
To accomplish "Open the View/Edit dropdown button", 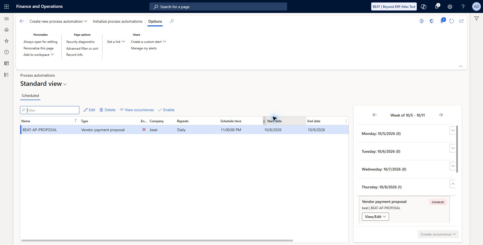I will [375, 217].
